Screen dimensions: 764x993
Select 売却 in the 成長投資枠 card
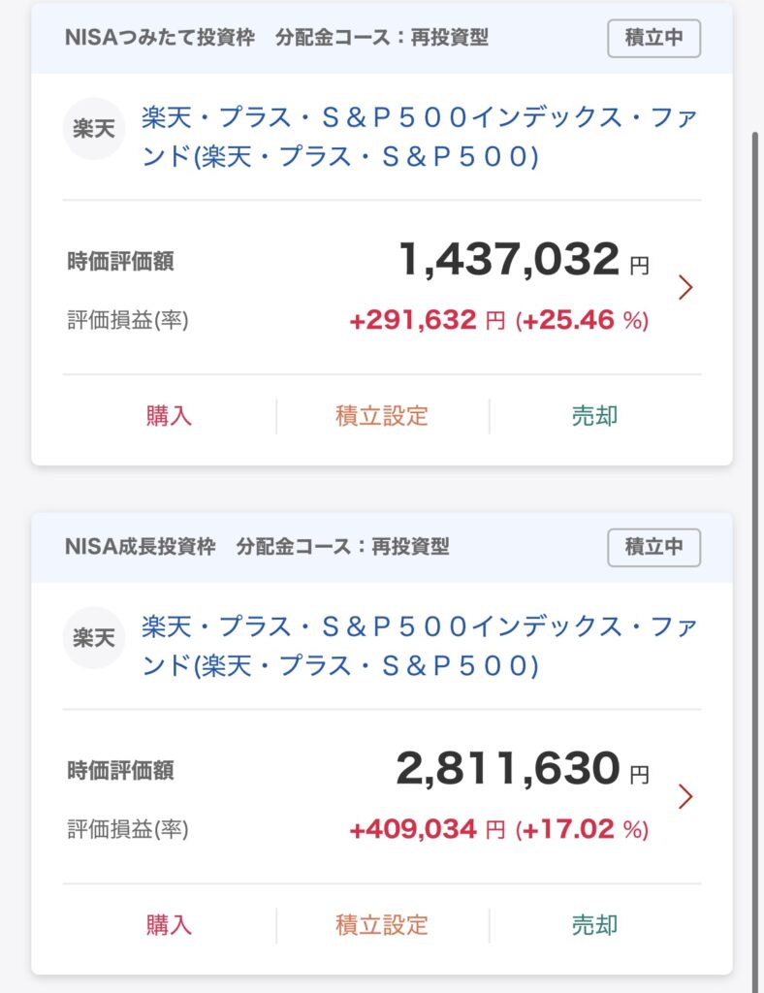[594, 925]
